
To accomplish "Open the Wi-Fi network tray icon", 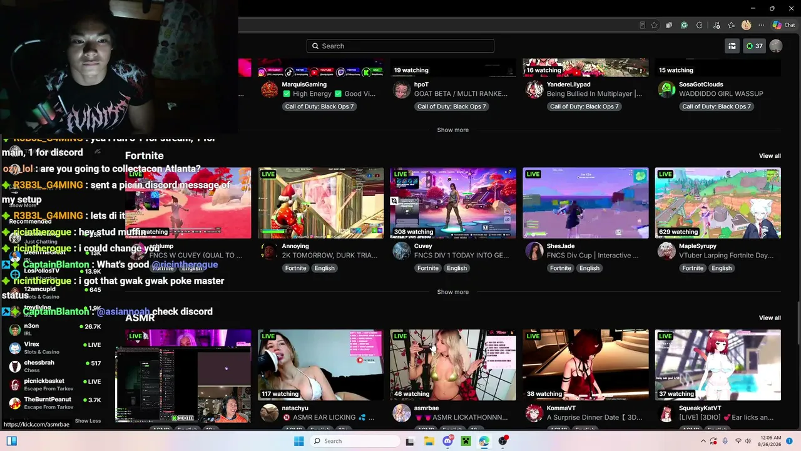I will click(x=738, y=441).
